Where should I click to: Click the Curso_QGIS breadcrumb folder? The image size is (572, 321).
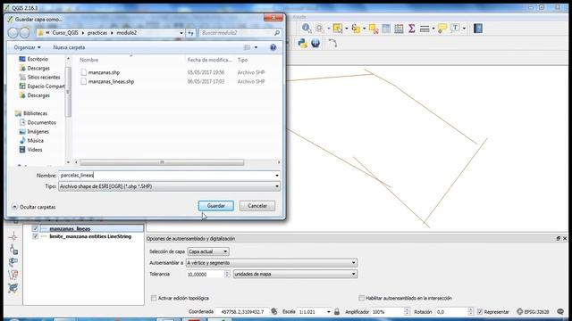[x=65, y=33]
